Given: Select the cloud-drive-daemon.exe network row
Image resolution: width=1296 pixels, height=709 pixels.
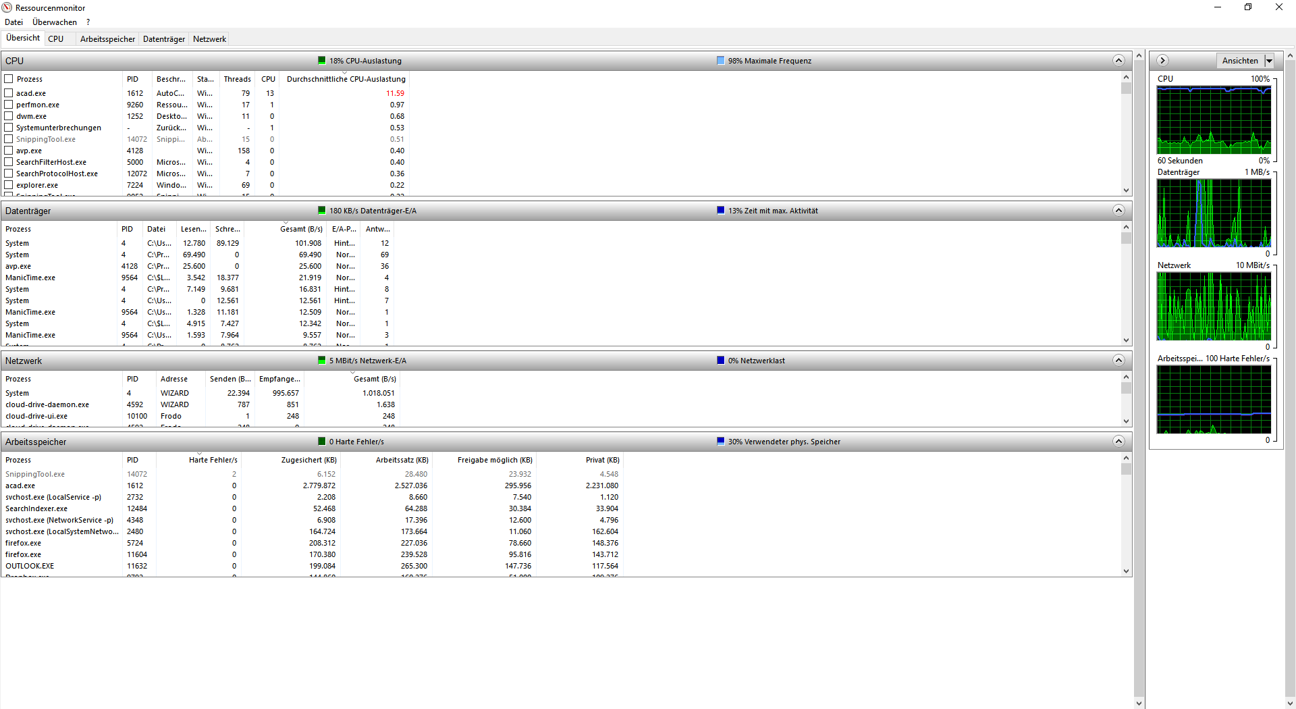Looking at the screenshot, I should [x=201, y=404].
